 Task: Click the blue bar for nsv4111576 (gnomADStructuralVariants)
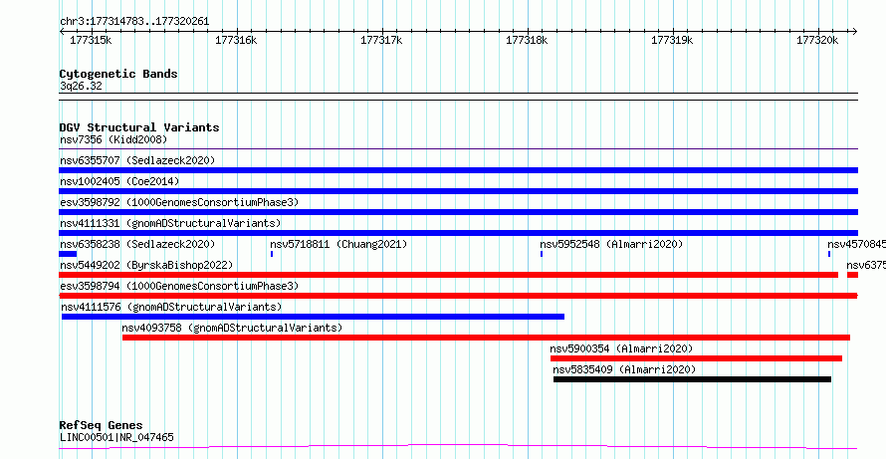pyautogui.click(x=313, y=317)
